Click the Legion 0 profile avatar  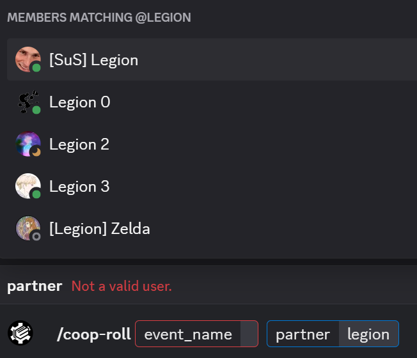[28, 102]
